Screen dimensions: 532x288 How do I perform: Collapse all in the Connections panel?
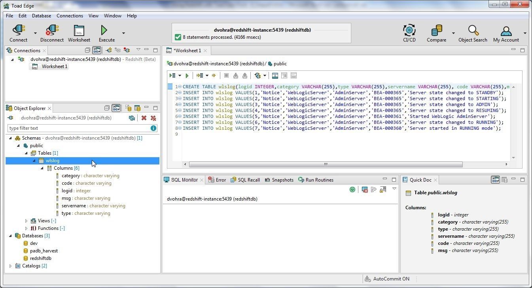(x=87, y=50)
